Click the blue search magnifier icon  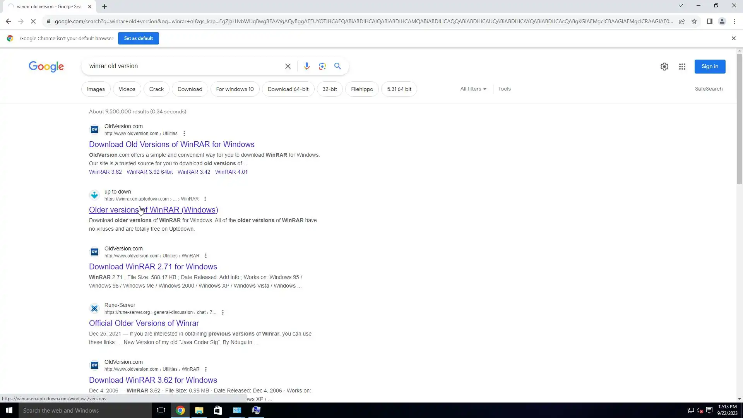(x=337, y=66)
